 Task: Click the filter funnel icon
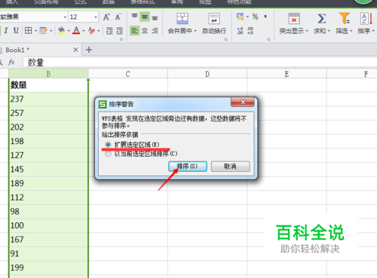344,18
